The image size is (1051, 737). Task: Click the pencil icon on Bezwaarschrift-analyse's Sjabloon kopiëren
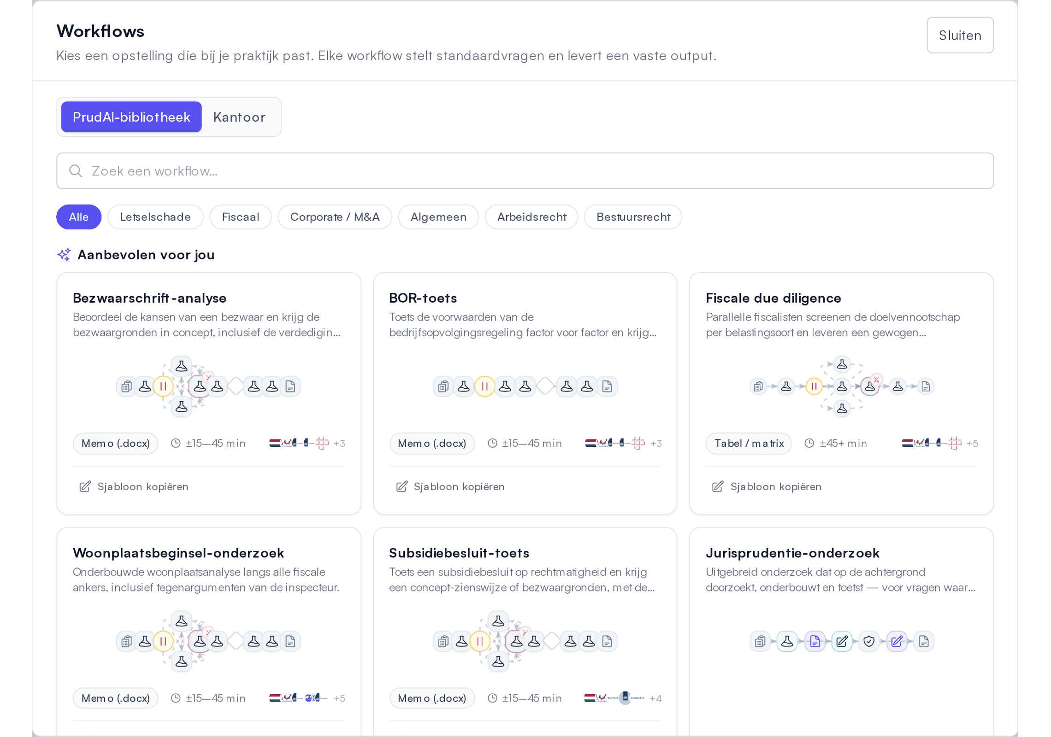[85, 486]
